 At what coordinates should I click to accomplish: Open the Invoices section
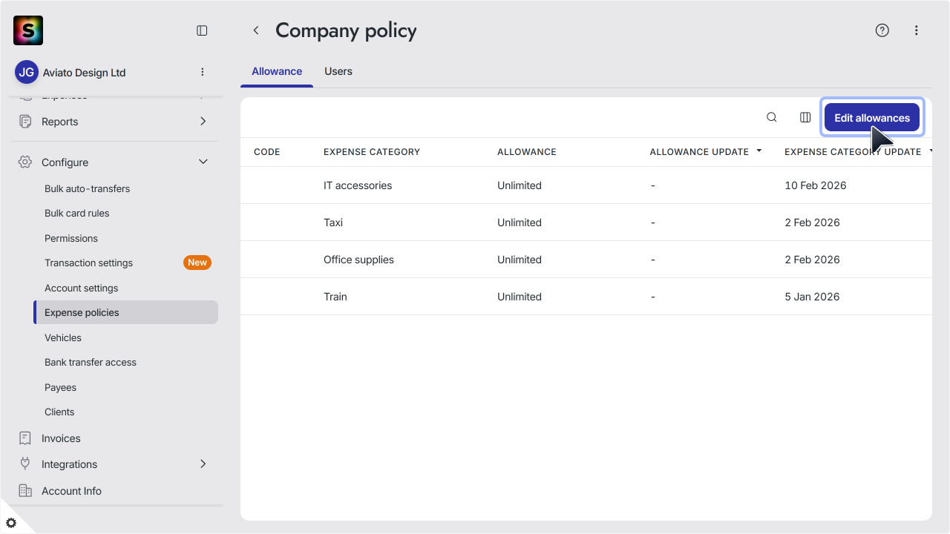pos(61,438)
